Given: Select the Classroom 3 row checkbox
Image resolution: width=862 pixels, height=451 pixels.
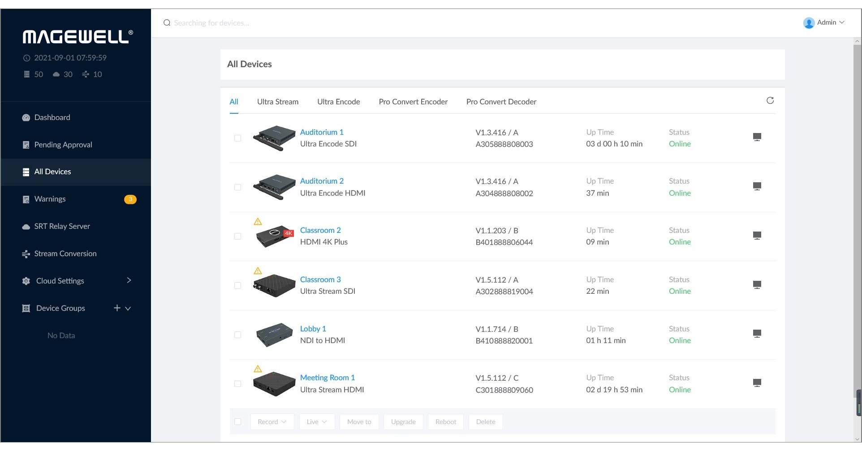Looking at the screenshot, I should (x=238, y=285).
